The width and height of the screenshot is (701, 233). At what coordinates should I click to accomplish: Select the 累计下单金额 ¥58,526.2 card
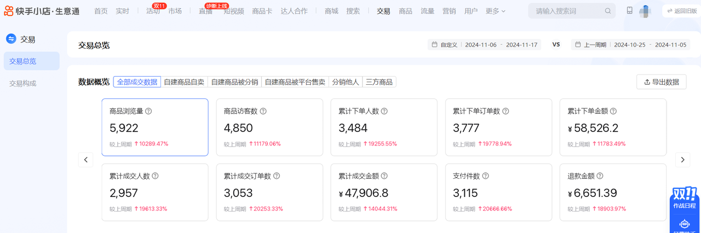pos(613,127)
